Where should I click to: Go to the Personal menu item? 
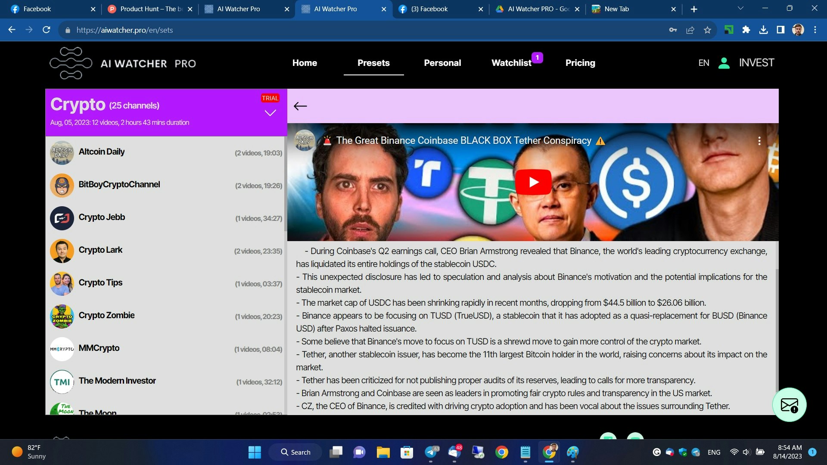click(442, 63)
